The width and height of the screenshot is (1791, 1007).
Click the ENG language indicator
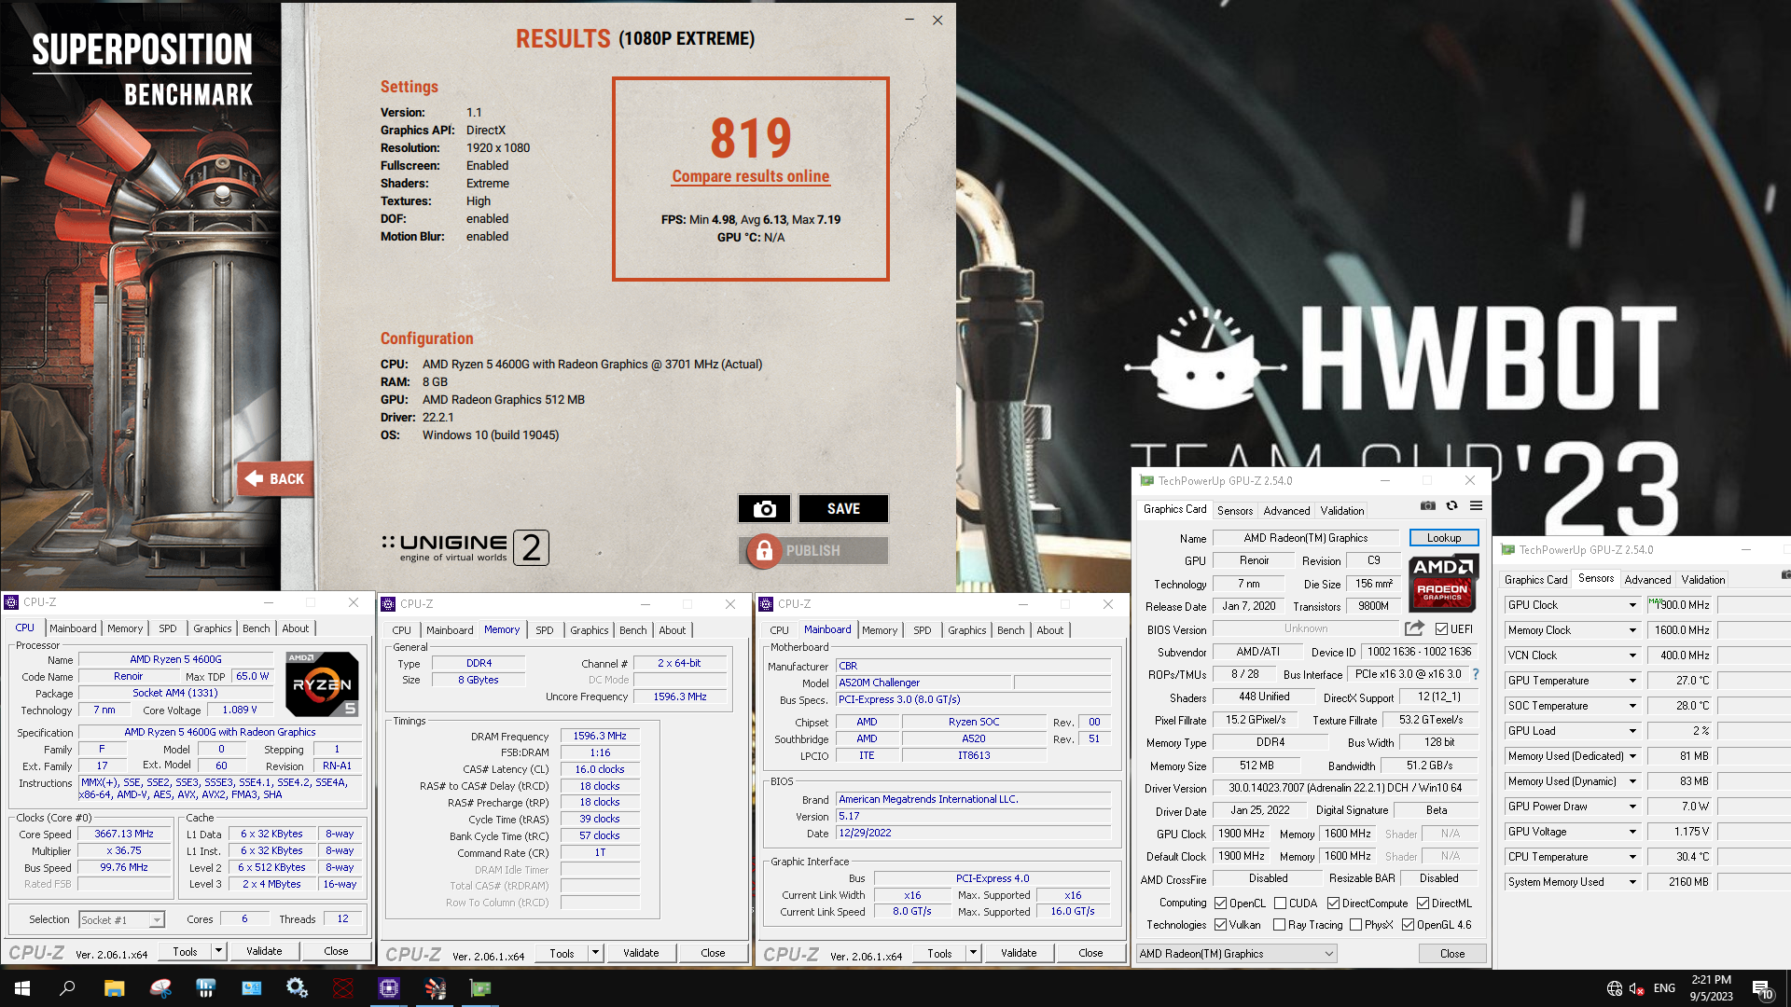tap(1664, 988)
